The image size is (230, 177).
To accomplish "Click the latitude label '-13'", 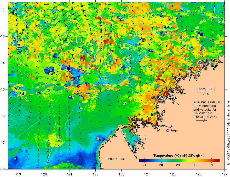I will pos(3,36).
